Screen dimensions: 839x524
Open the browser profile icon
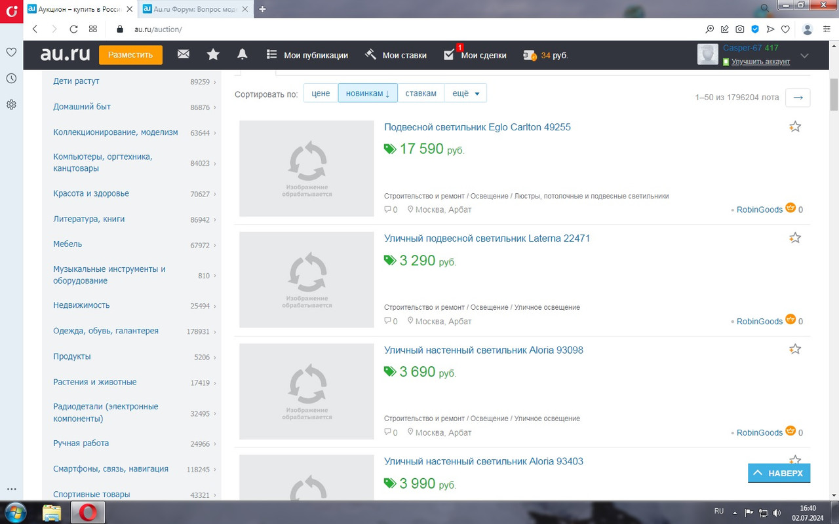click(808, 29)
